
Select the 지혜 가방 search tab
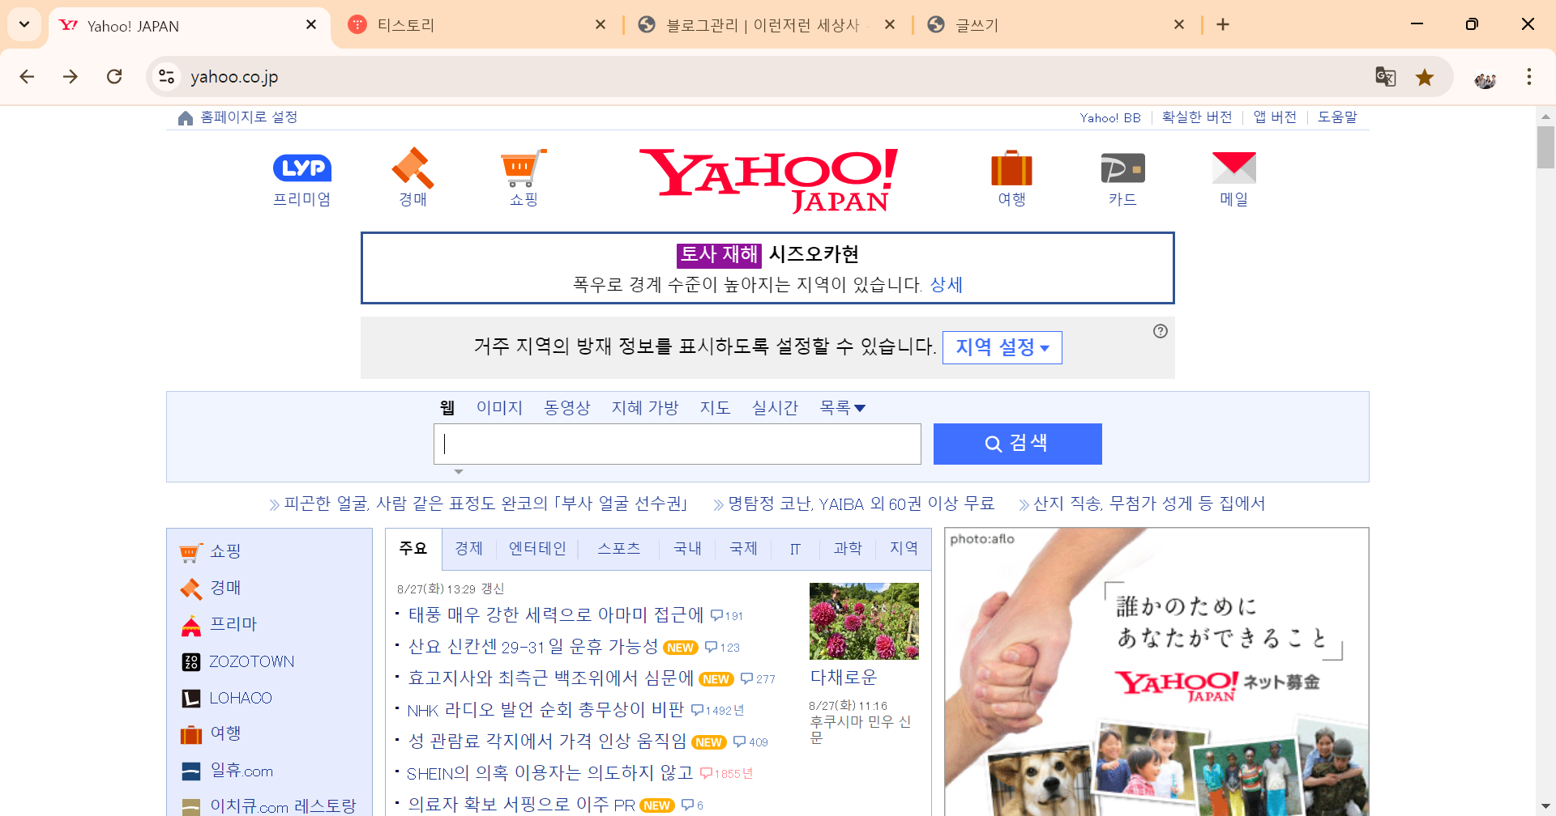[645, 407]
